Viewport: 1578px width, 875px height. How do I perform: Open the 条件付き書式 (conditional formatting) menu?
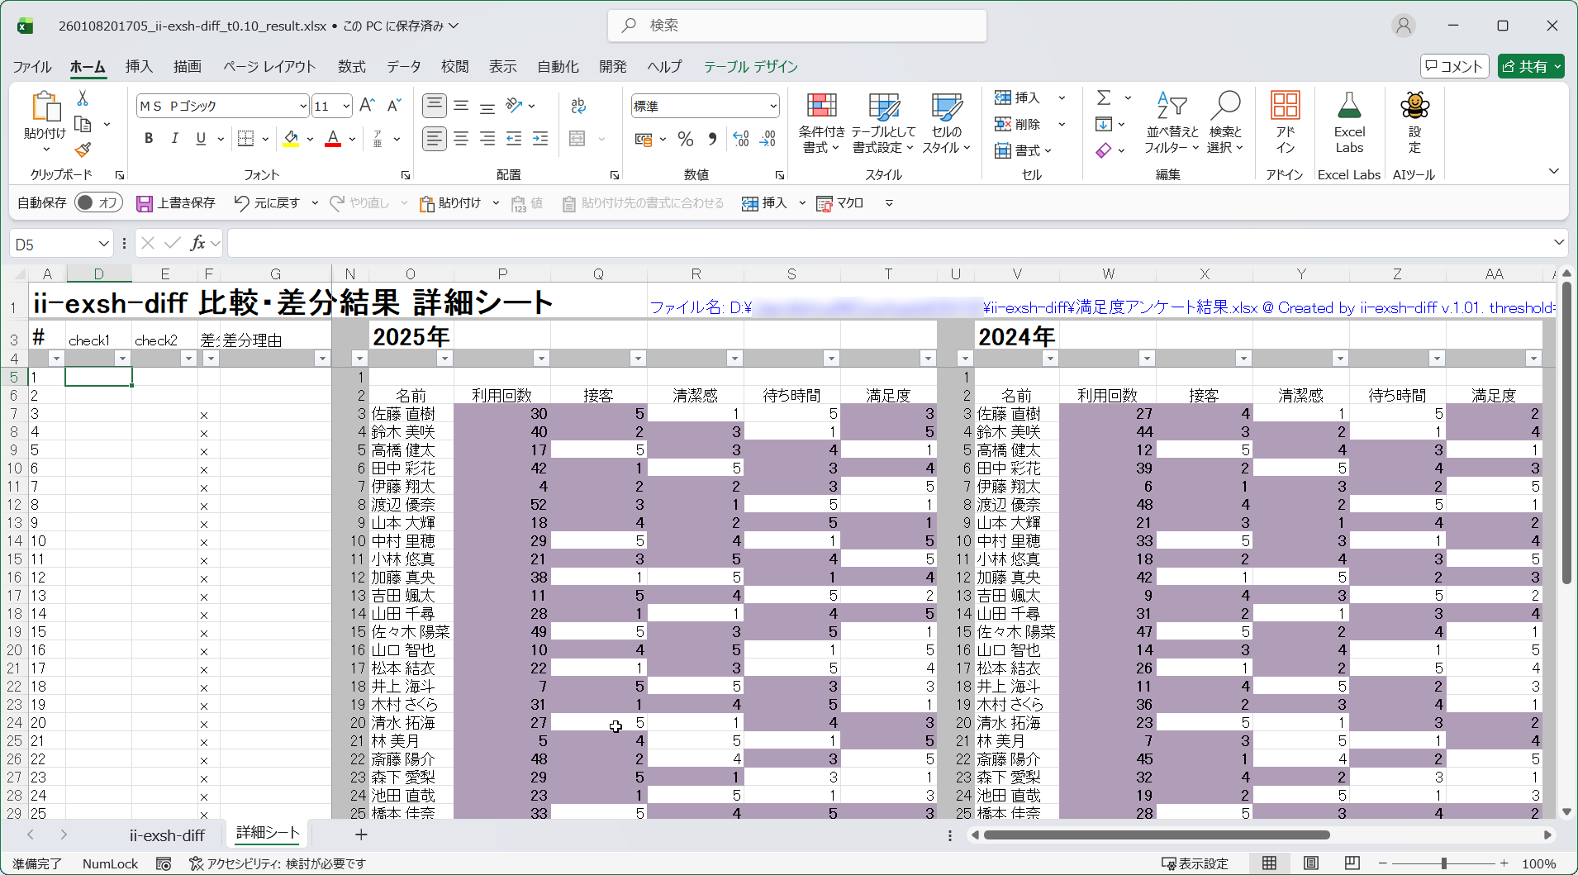[x=819, y=122]
